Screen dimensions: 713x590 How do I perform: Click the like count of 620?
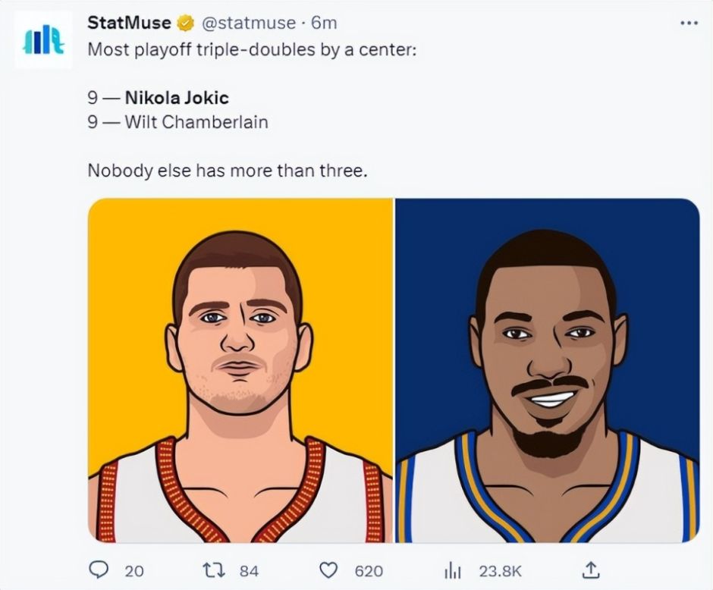[x=369, y=570]
